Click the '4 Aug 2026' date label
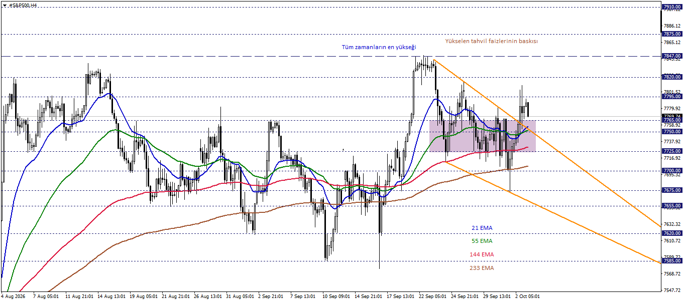The width and height of the screenshot is (684, 302). (14, 296)
